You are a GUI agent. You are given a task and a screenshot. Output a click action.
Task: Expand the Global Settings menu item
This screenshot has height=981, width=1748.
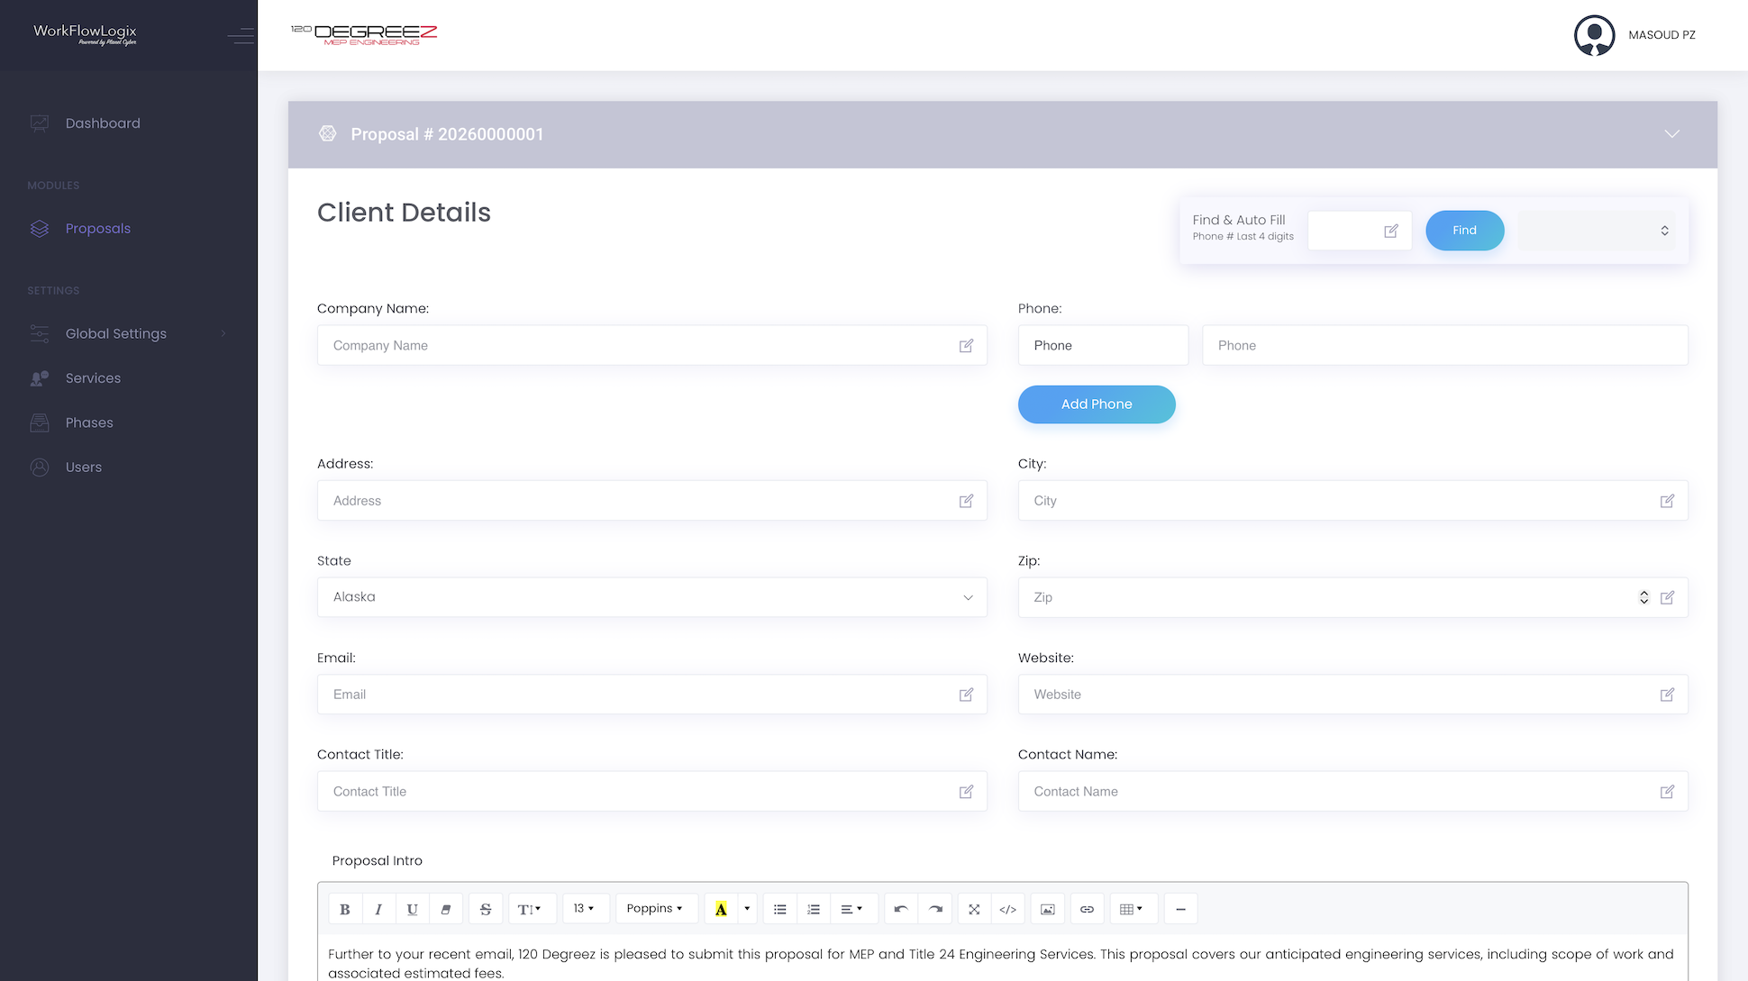[x=115, y=333]
